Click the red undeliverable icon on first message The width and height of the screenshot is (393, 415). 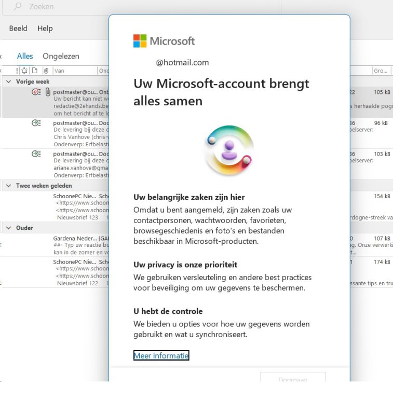(36, 92)
